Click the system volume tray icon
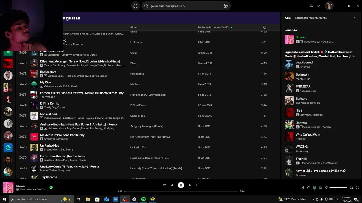This screenshot has width=362, height=203. pos(331,199)
